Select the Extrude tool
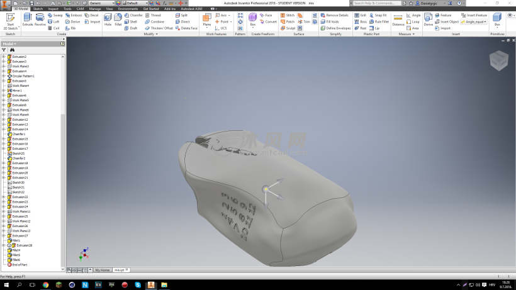516x290 pixels. pyautogui.click(x=28, y=19)
